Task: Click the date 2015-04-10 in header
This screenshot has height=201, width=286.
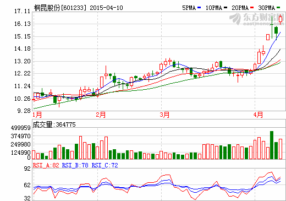Action: coord(106,8)
